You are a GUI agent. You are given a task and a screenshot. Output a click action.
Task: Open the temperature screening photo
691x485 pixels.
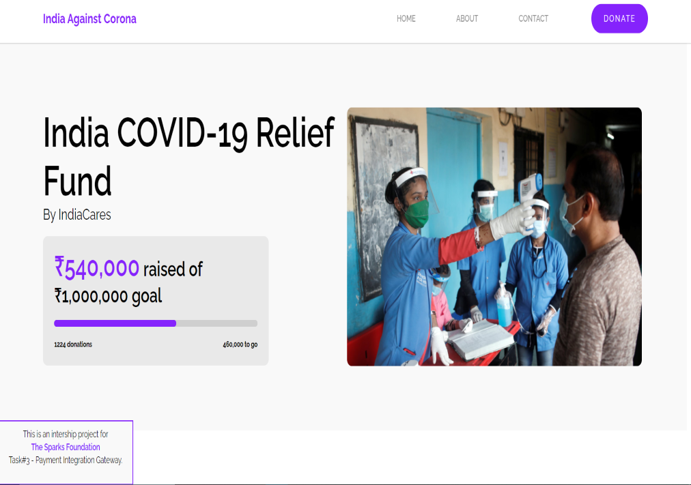(x=494, y=237)
